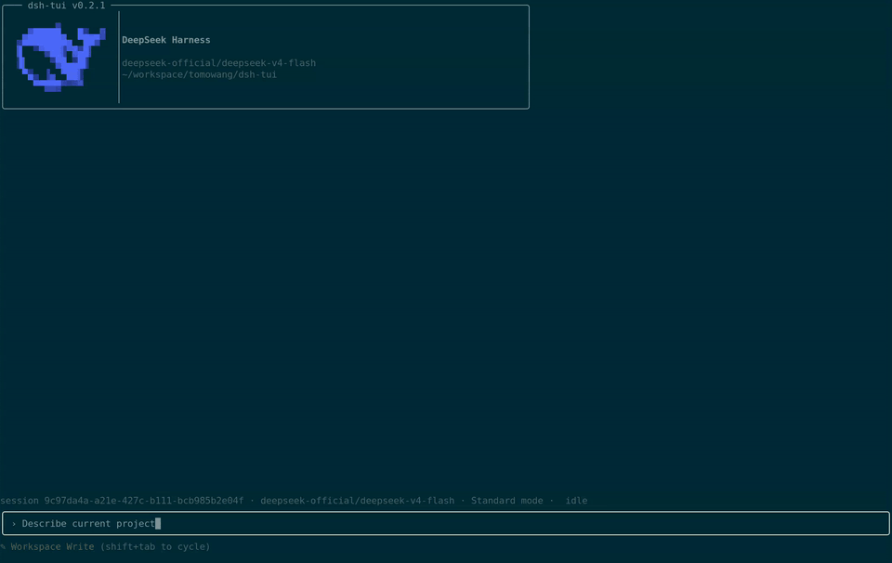892x563 pixels.
Task: Click the blue whale DeepSeek logo
Action: click(x=61, y=57)
